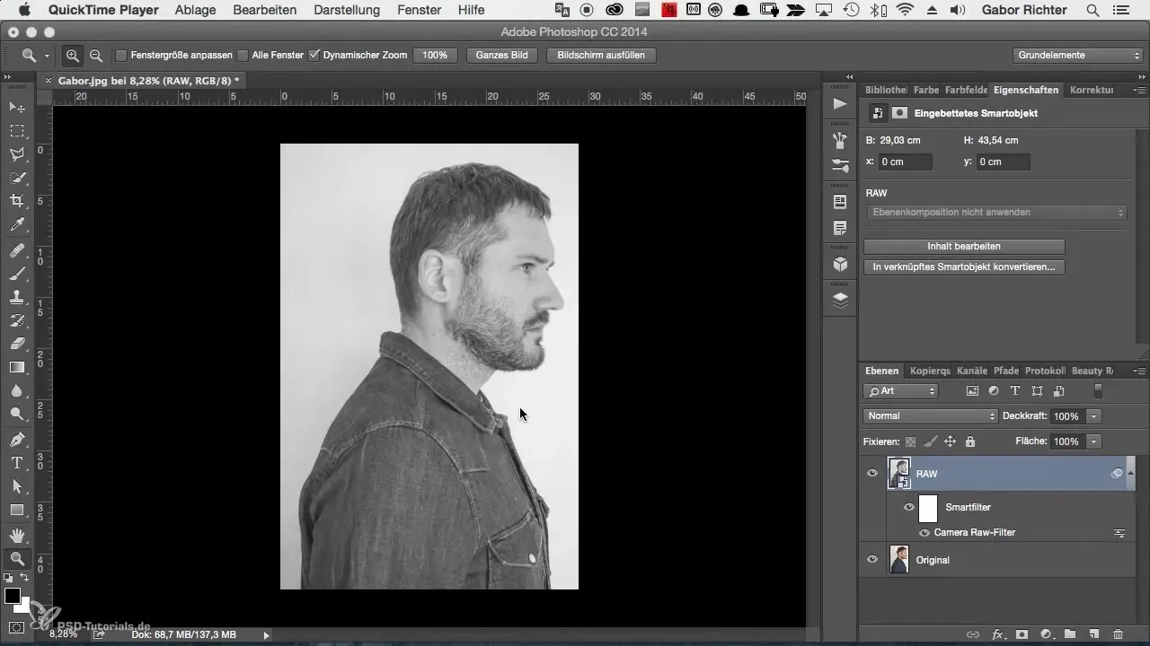Enable Alle Fenster checkbox
The width and height of the screenshot is (1150, 646).
click(x=243, y=56)
